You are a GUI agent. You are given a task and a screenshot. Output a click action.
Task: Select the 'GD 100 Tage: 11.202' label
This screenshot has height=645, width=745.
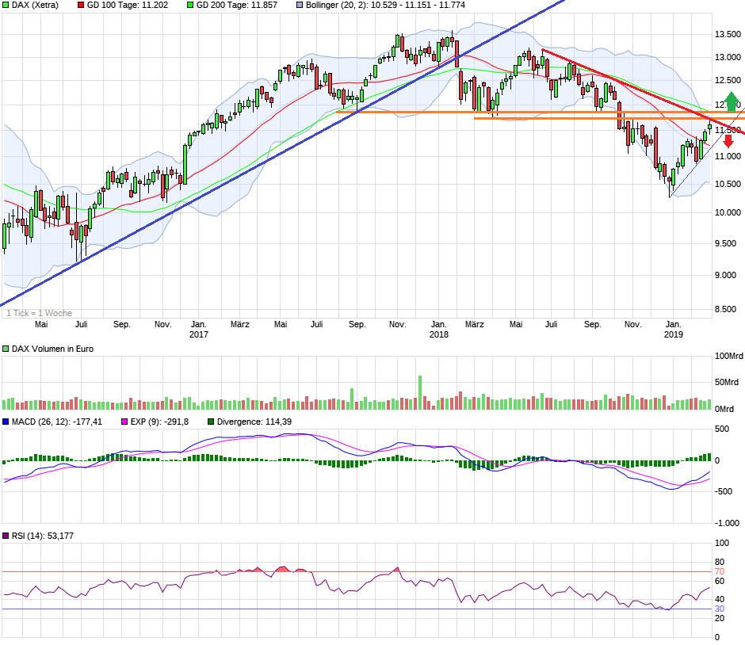[128, 6]
